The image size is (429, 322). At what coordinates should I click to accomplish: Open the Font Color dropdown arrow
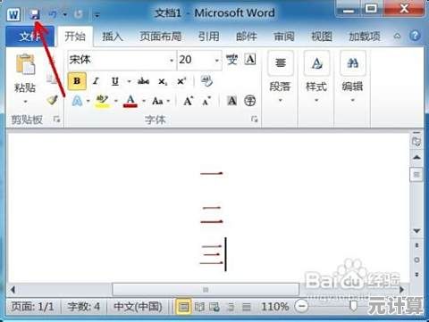tap(144, 101)
